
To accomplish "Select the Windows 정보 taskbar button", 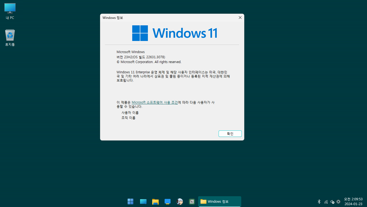I will click(x=220, y=201).
